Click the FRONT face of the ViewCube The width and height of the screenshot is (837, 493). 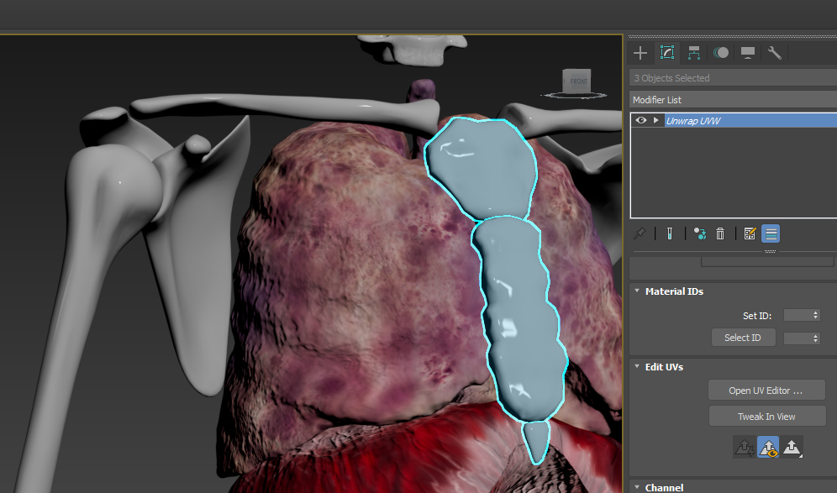578,81
